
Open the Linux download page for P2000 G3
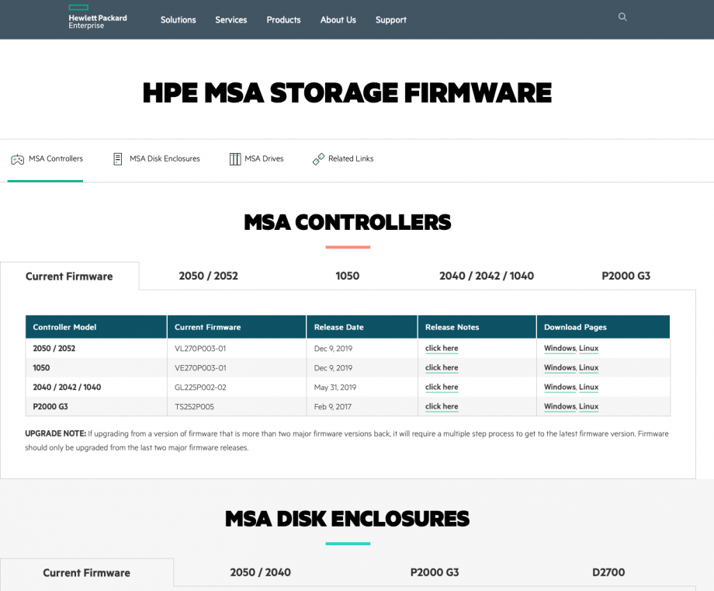tap(588, 406)
